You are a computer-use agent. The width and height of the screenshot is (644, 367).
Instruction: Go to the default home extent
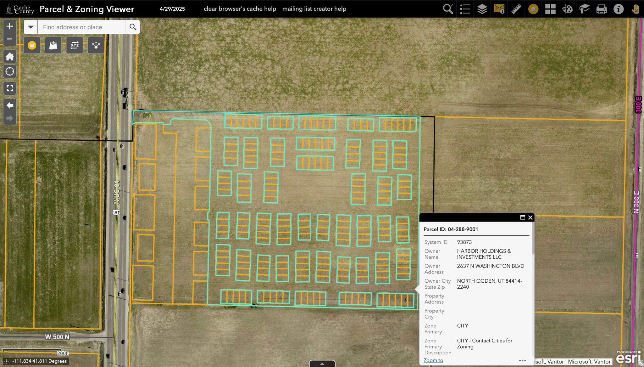[x=10, y=57]
